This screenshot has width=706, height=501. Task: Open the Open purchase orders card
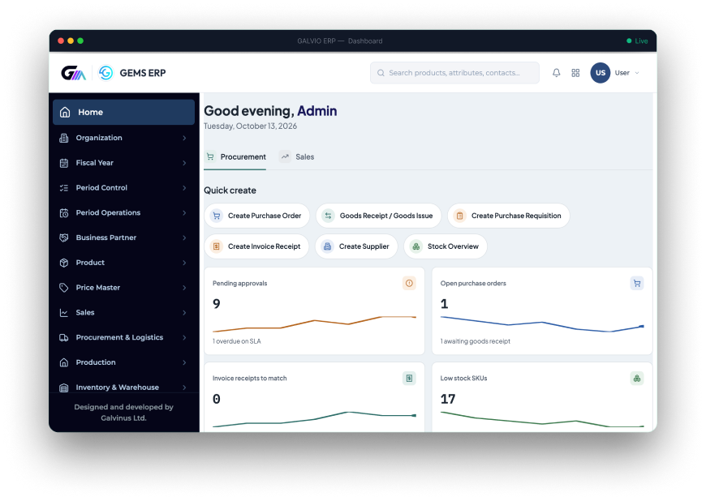coord(542,310)
